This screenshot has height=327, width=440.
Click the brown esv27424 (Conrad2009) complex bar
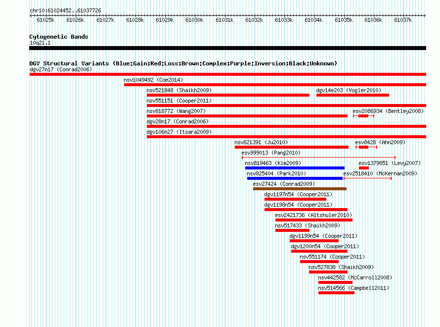pyautogui.click(x=300, y=189)
